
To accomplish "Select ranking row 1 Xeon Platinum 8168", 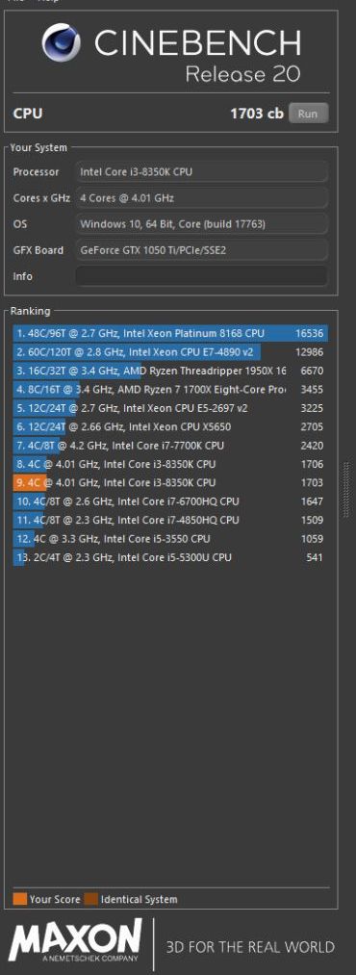I will (170, 333).
